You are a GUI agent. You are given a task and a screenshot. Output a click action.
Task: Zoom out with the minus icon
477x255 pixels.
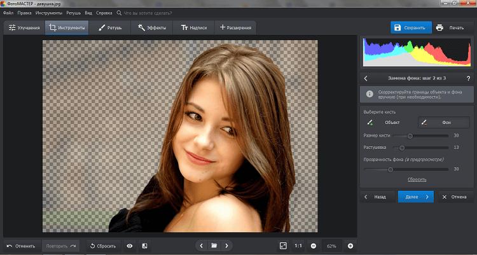(314, 245)
